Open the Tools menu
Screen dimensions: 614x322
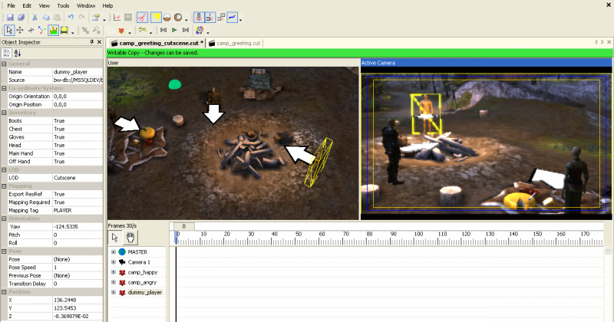click(x=63, y=5)
